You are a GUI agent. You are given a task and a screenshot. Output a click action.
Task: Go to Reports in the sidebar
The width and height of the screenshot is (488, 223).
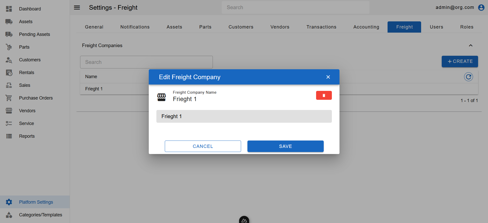(x=27, y=136)
